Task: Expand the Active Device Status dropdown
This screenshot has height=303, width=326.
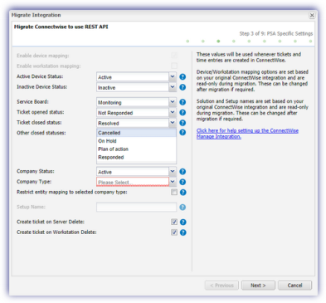Action: (x=173, y=76)
